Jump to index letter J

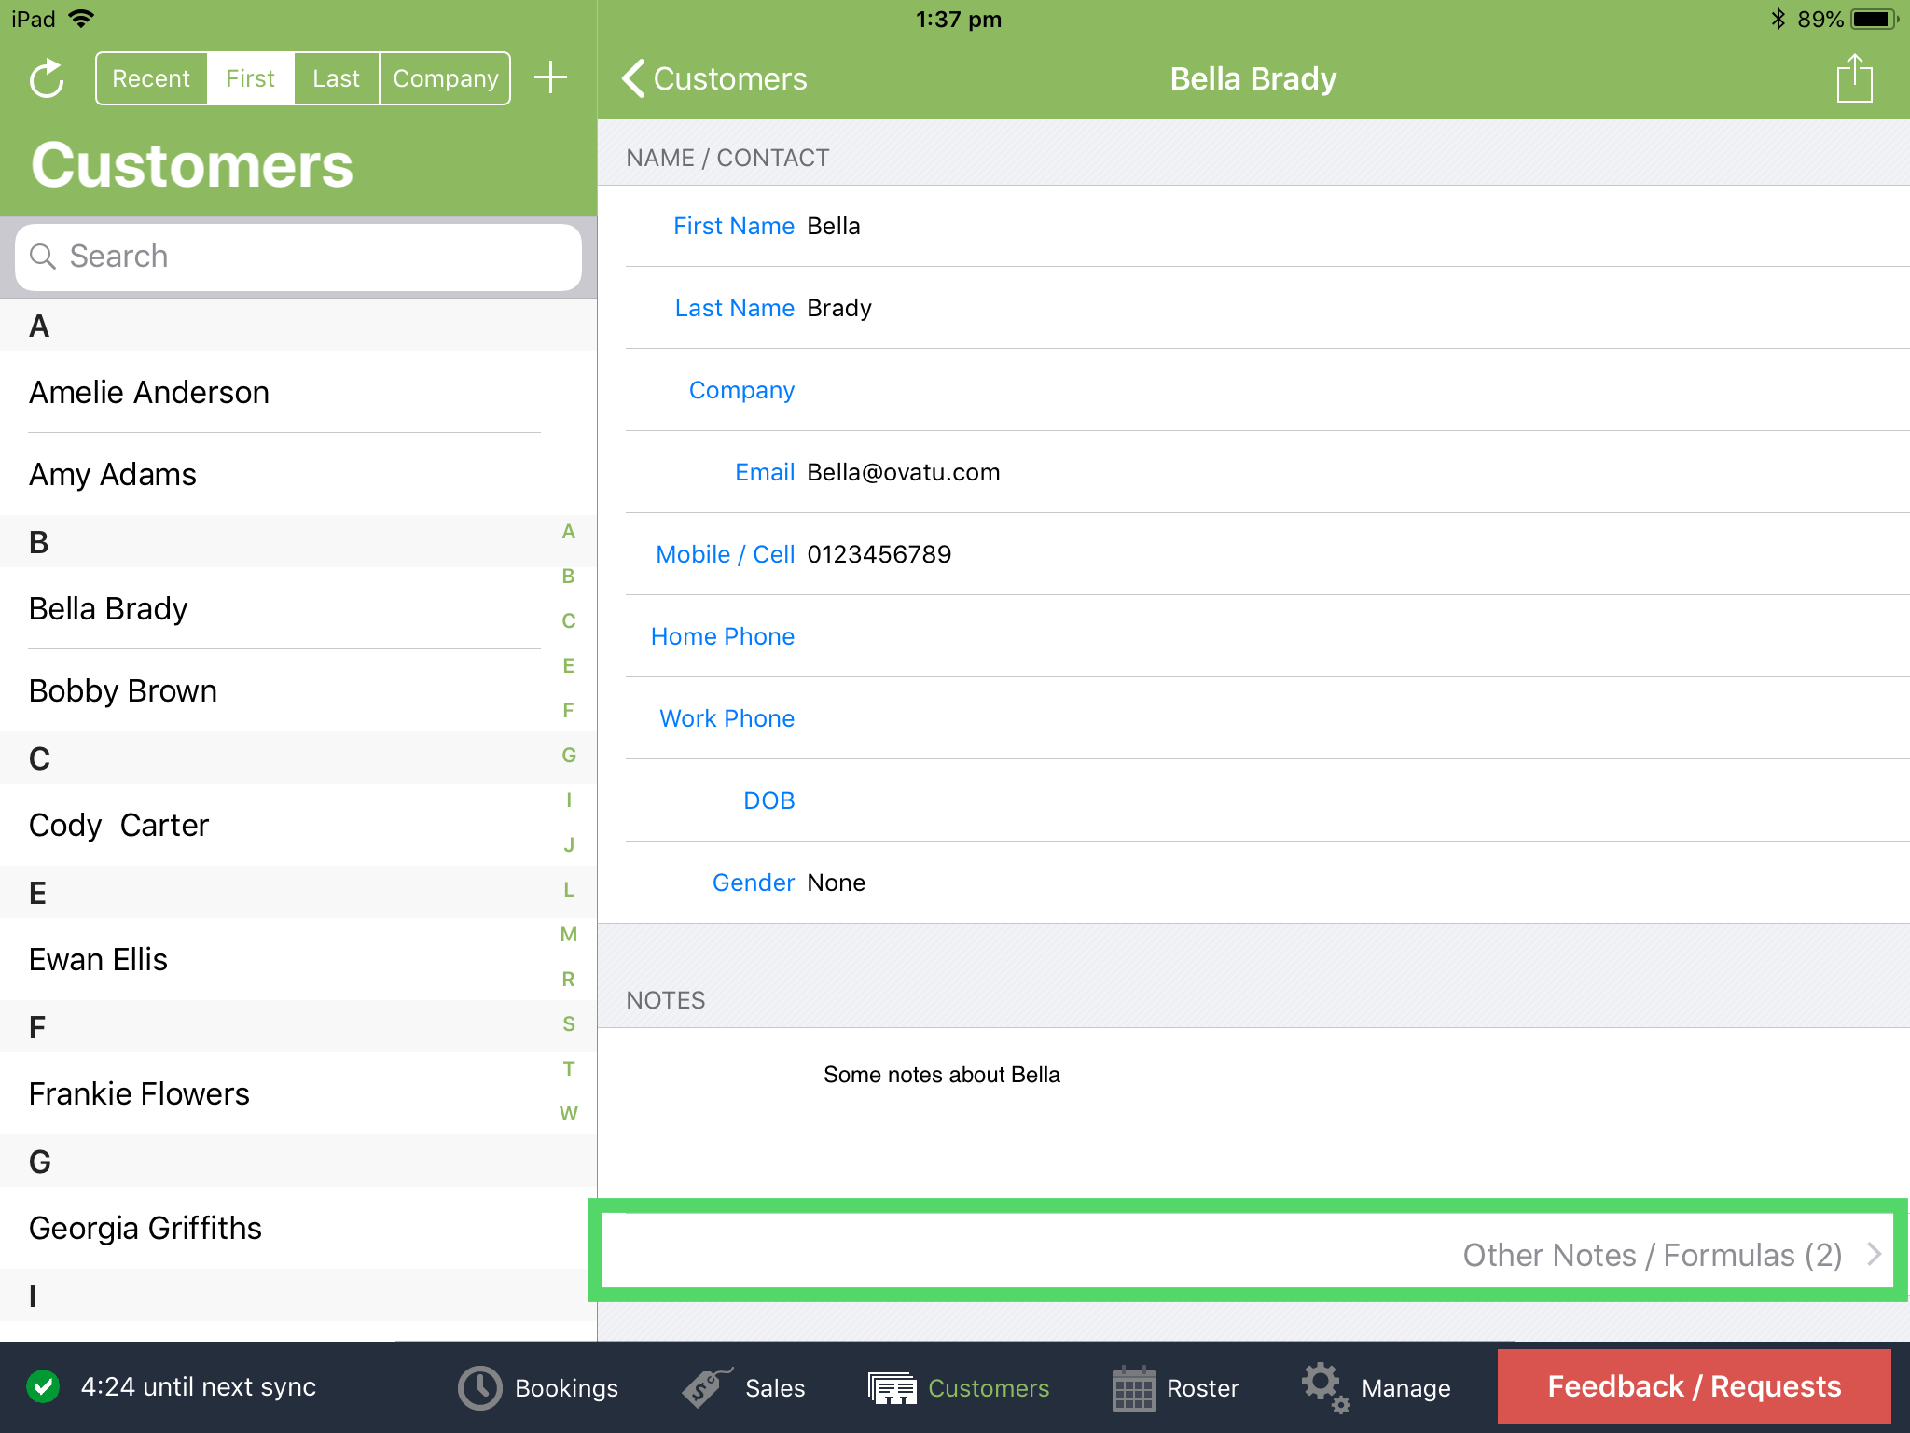568,845
